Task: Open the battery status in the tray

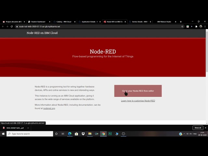Action: 191,134
